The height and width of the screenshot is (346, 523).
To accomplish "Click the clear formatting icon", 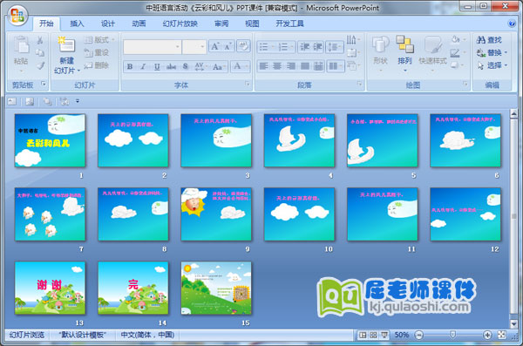I will tap(243, 46).
